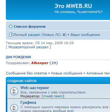
Task: Open Личный раздел user control panel
Action: click(x=27, y=35)
